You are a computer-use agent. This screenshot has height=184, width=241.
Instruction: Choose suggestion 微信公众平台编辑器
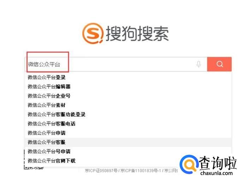click(x=128, y=87)
